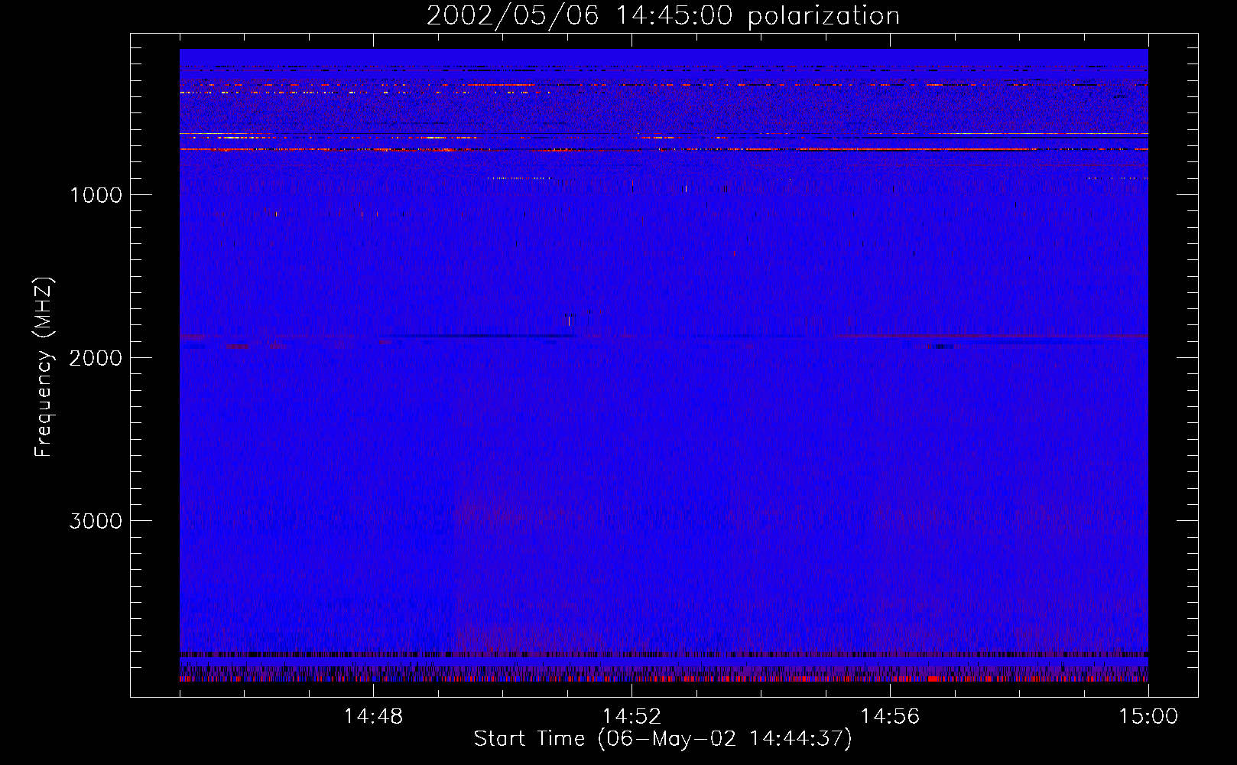Click the black right margin beside the spectrogram
1237x765 pixels.
click(1173, 367)
